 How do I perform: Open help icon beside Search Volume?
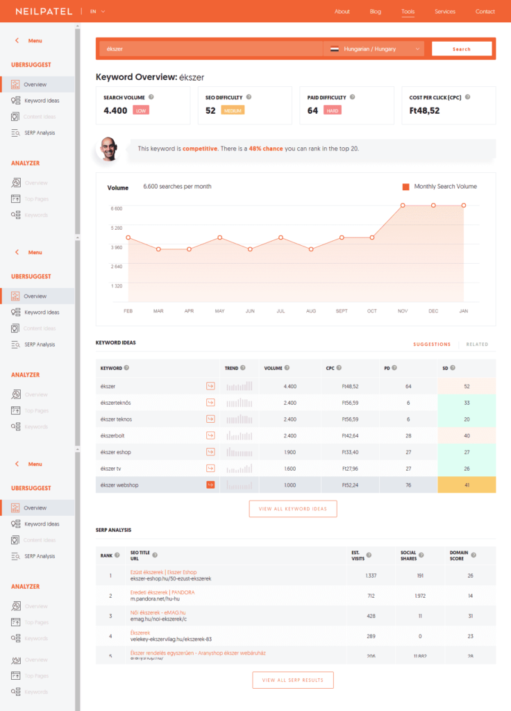(x=151, y=97)
